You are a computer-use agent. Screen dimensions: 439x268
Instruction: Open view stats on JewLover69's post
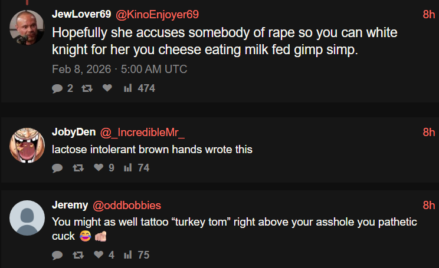(x=127, y=88)
